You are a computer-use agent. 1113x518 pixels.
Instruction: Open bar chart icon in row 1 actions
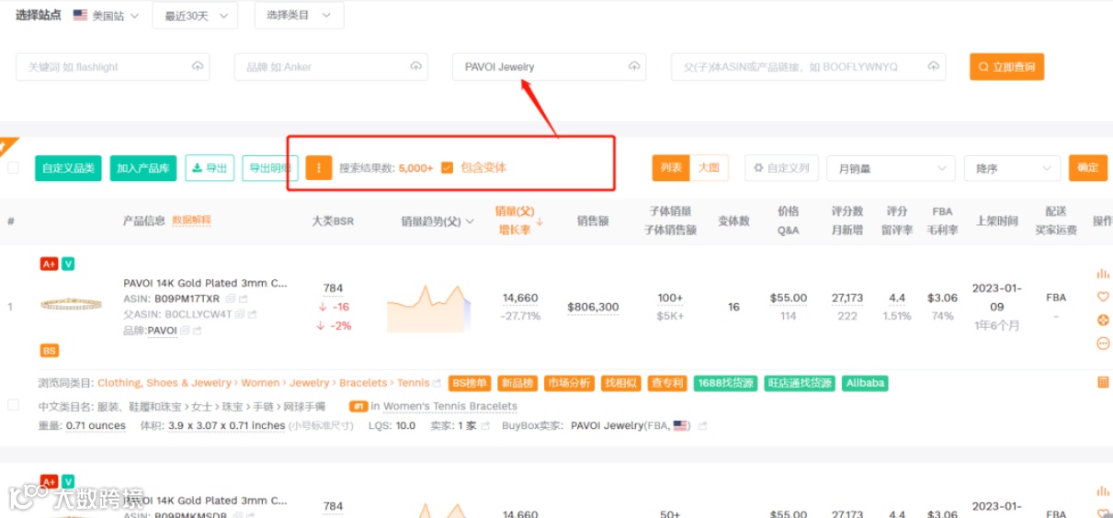coord(1103,274)
